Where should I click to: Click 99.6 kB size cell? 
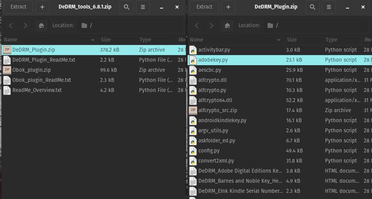coord(108,70)
